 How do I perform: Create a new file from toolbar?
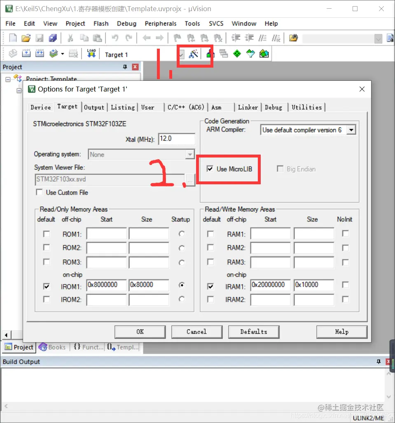point(13,38)
